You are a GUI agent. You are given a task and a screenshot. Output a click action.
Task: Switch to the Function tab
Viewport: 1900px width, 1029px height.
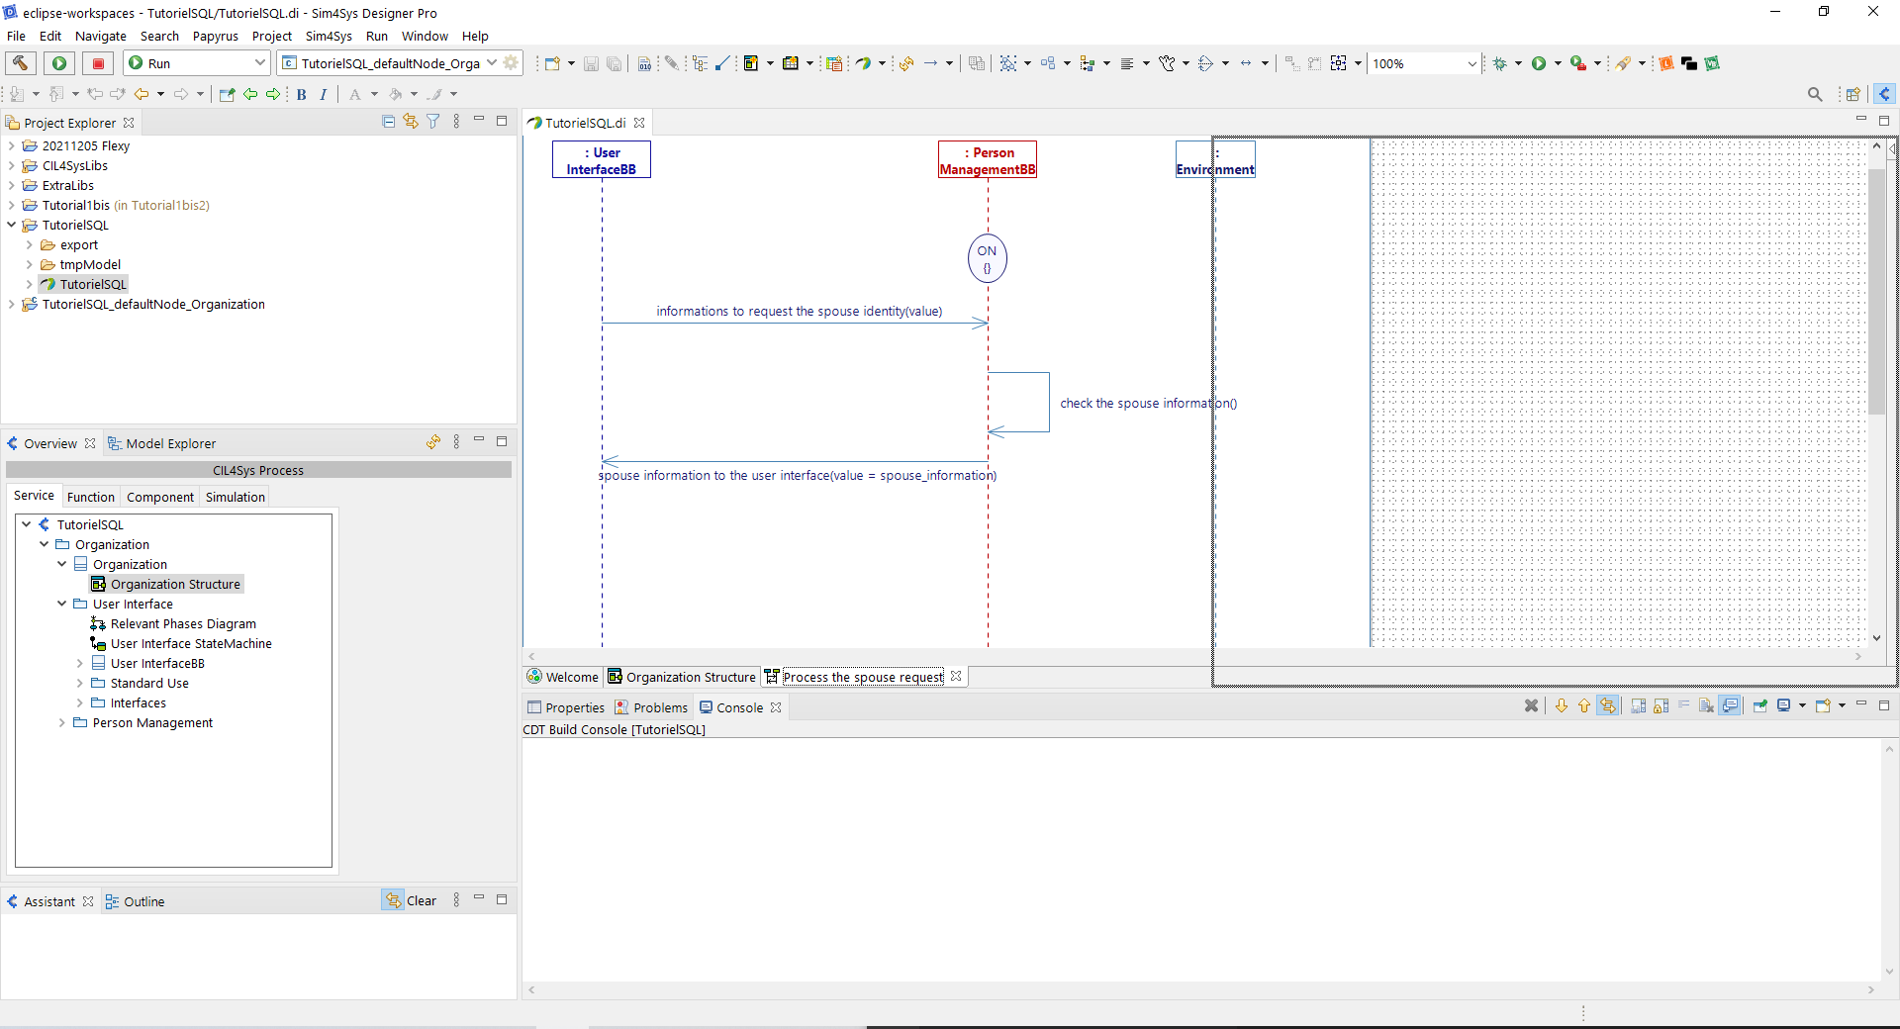[91, 497]
